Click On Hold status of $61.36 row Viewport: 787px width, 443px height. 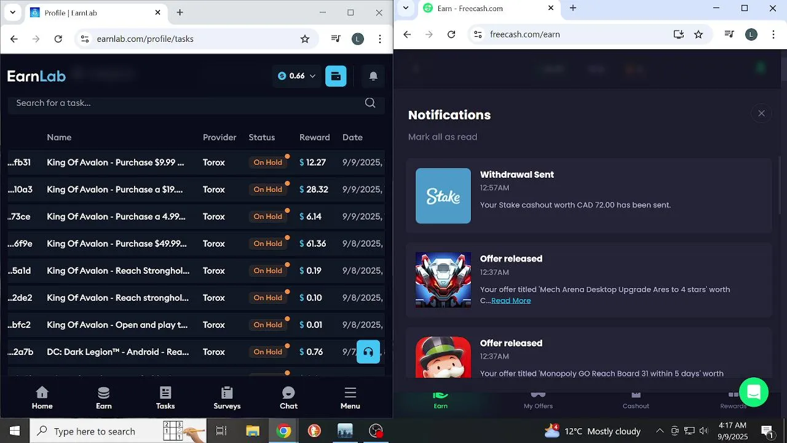pyautogui.click(x=268, y=244)
